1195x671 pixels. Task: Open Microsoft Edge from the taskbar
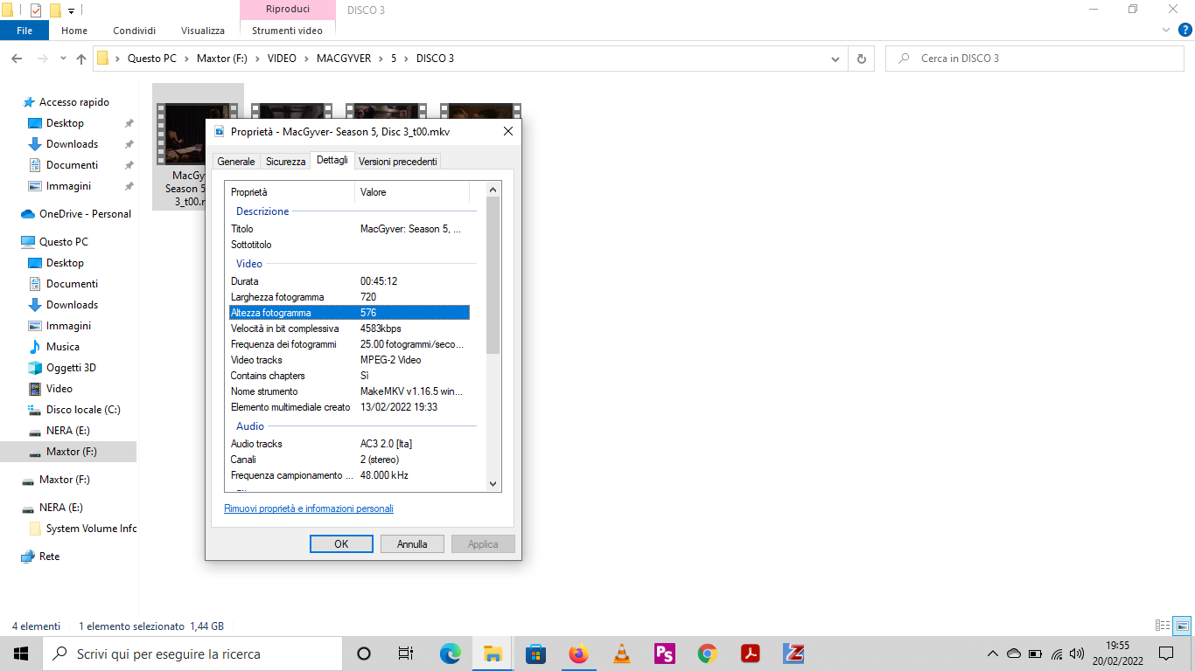(x=450, y=654)
